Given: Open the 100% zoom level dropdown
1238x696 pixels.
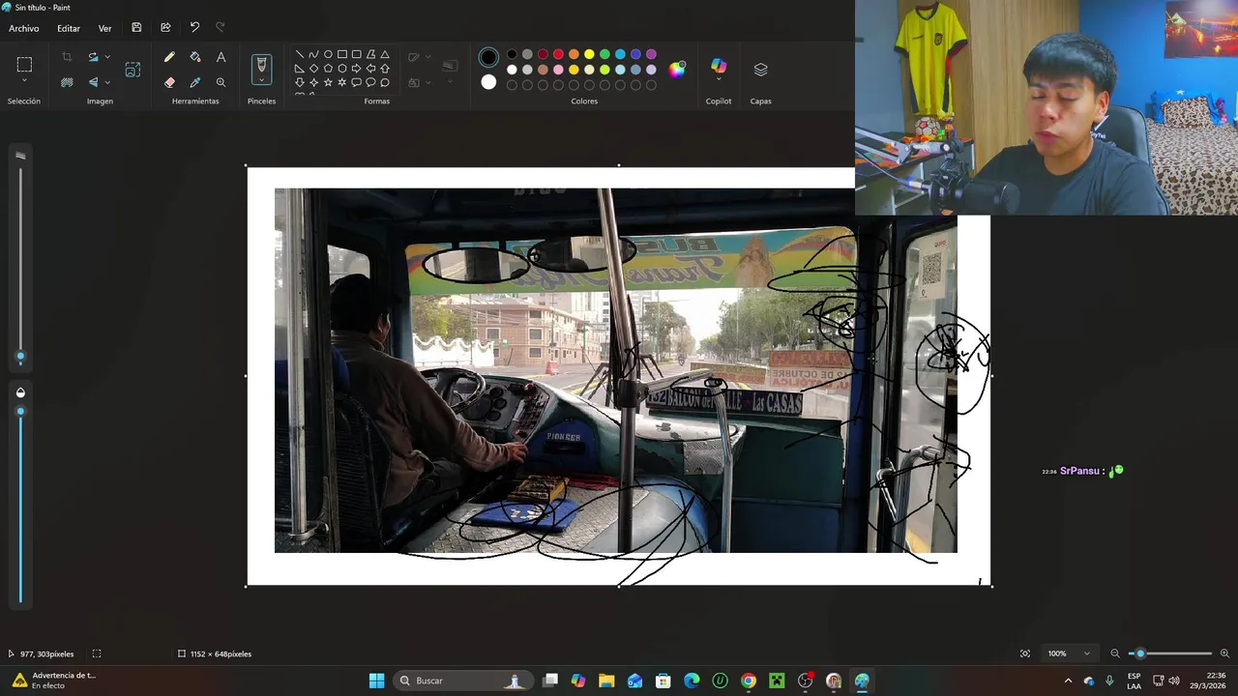Looking at the screenshot, I should pos(1069,653).
